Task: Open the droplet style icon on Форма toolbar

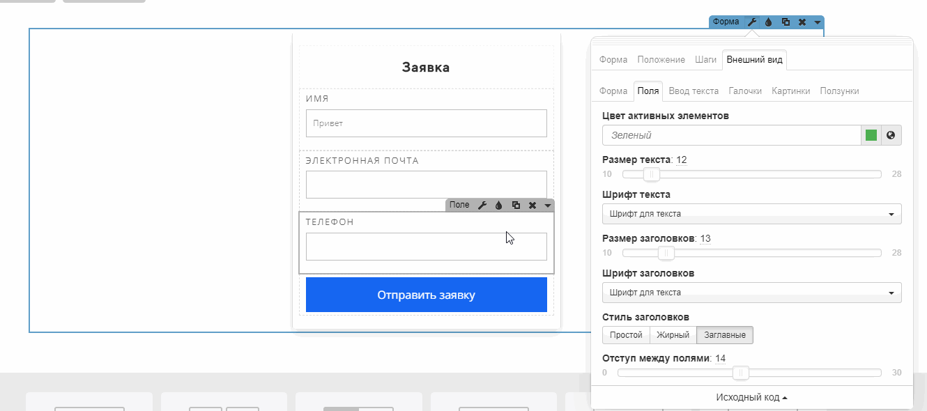Action: [769, 22]
